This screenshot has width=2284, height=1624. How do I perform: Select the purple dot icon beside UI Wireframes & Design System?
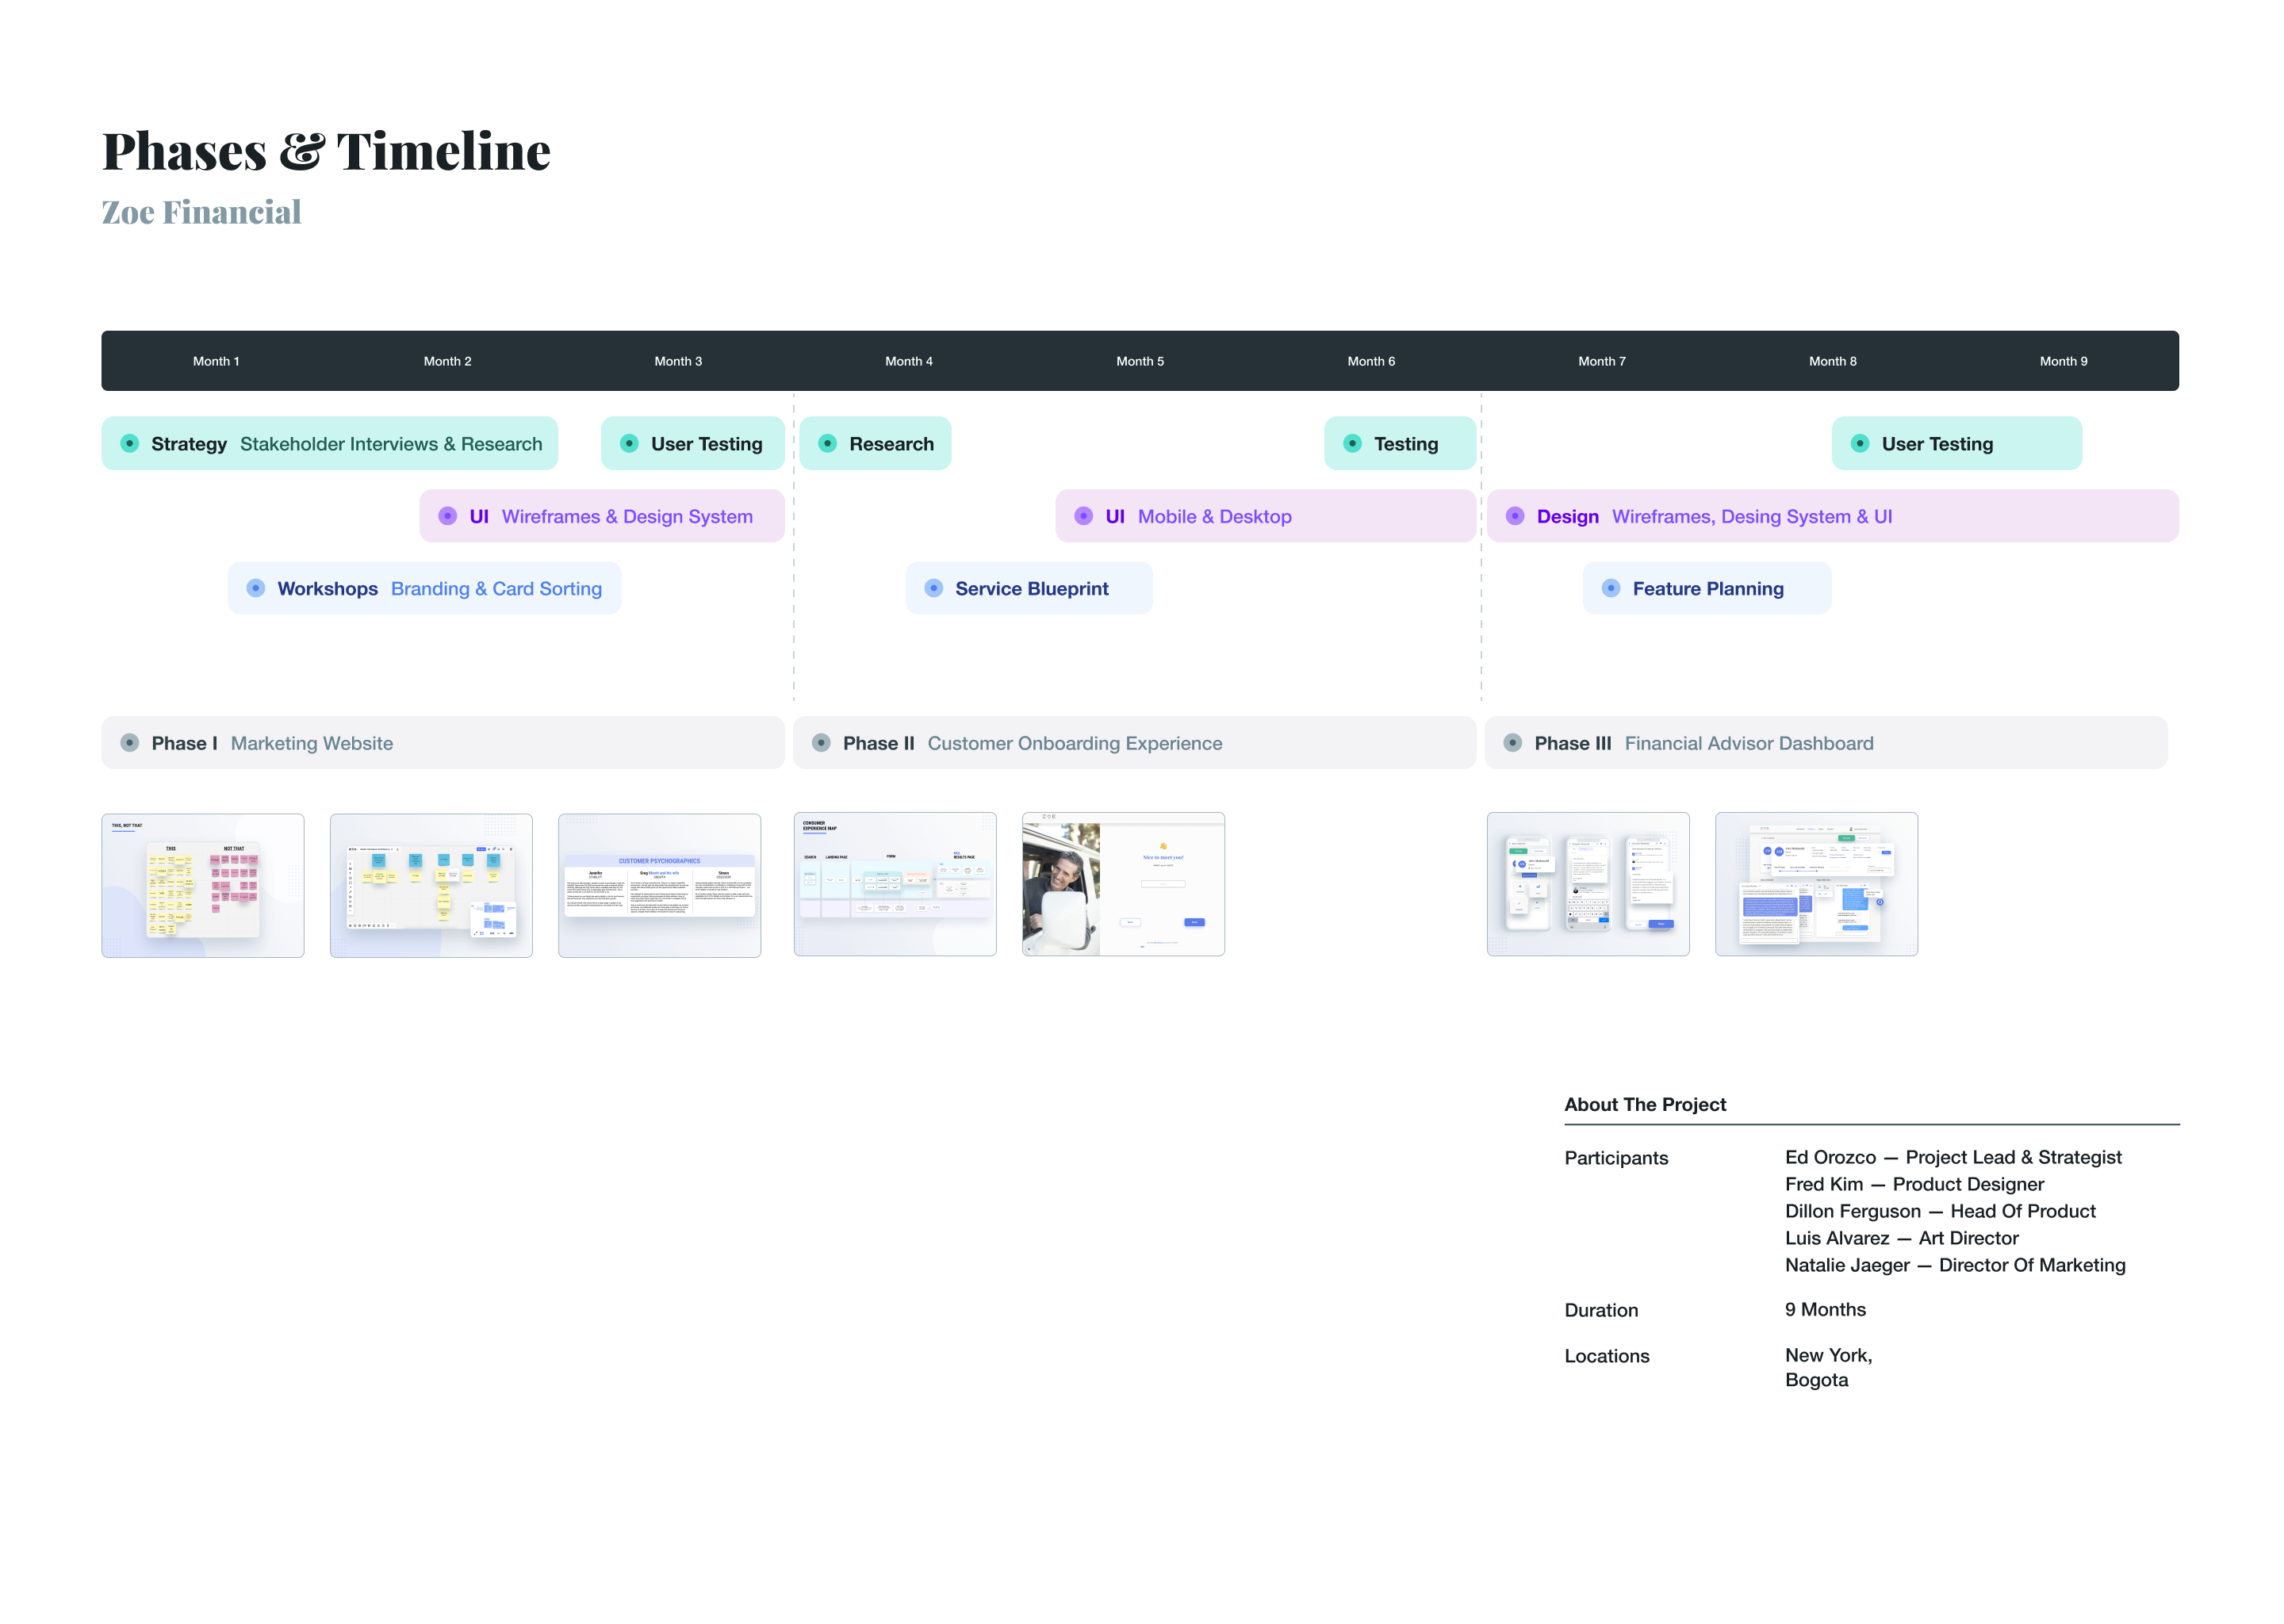(x=447, y=516)
